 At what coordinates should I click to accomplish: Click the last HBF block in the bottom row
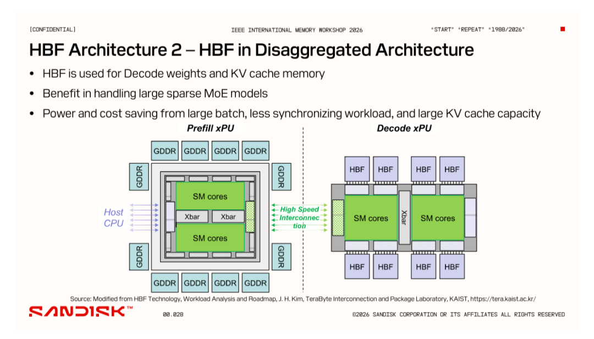[x=452, y=266]
